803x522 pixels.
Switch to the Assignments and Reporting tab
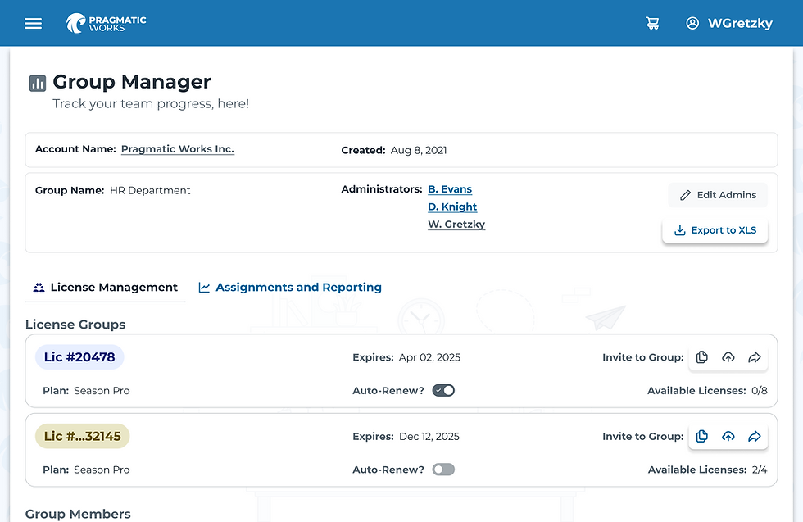coord(290,287)
